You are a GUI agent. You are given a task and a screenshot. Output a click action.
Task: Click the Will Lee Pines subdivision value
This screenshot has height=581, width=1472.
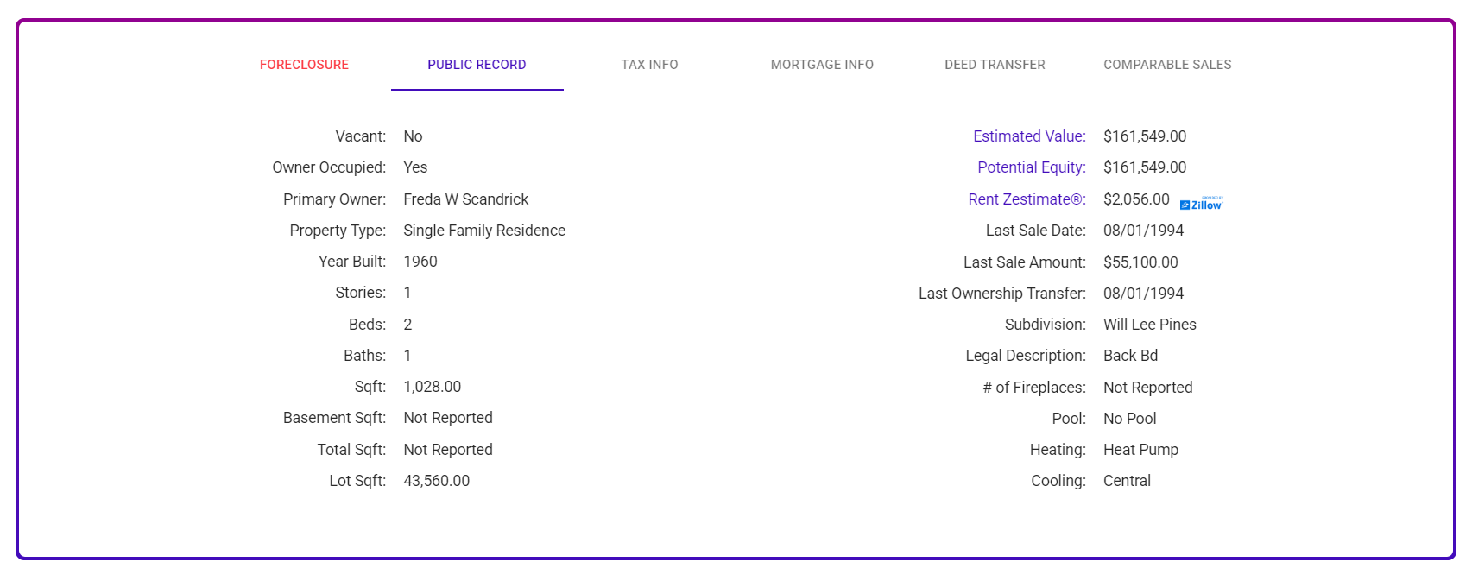pos(1150,325)
